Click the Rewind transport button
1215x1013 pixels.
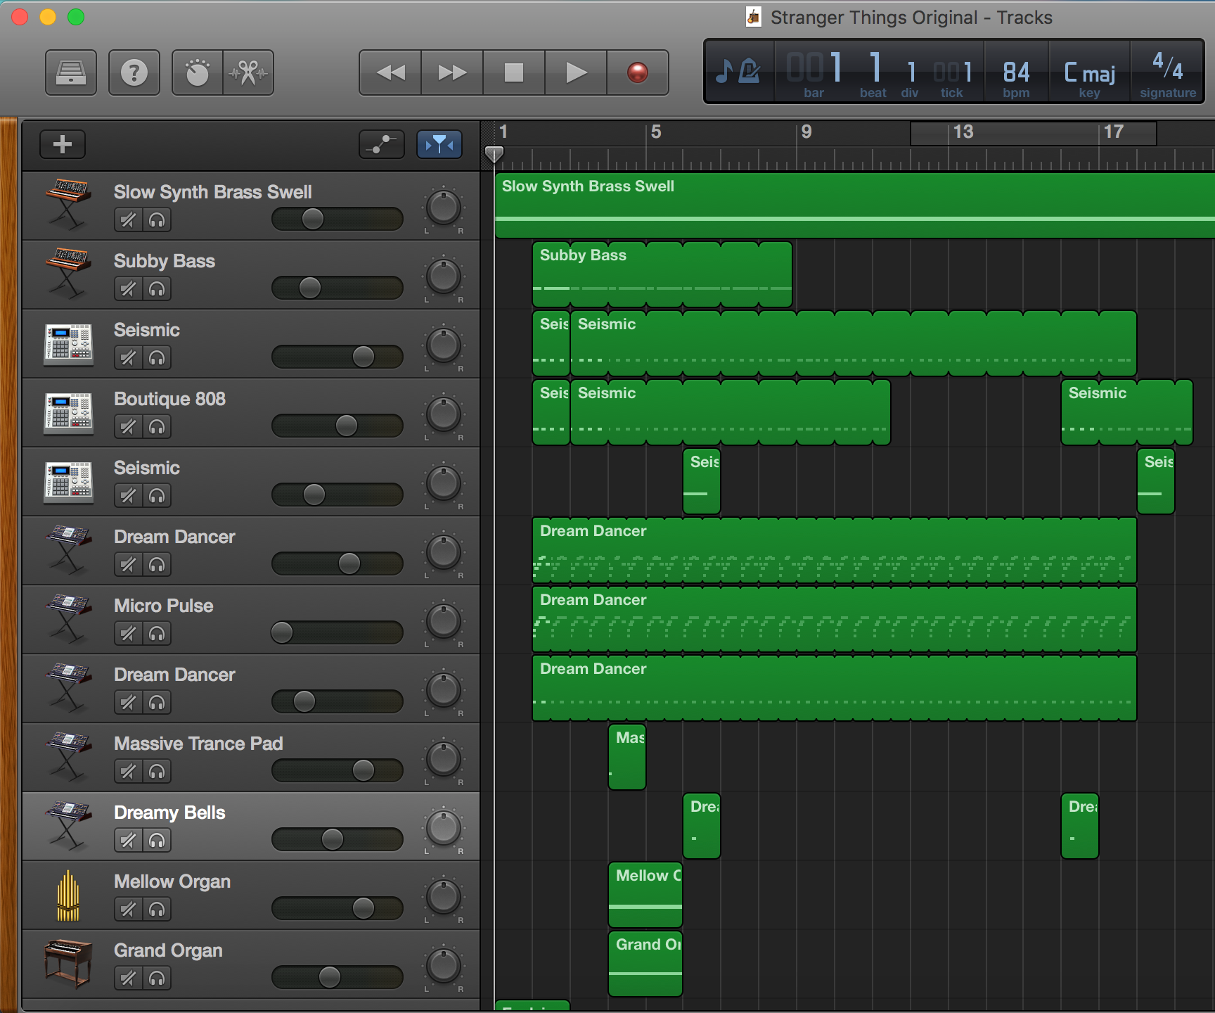pos(390,72)
